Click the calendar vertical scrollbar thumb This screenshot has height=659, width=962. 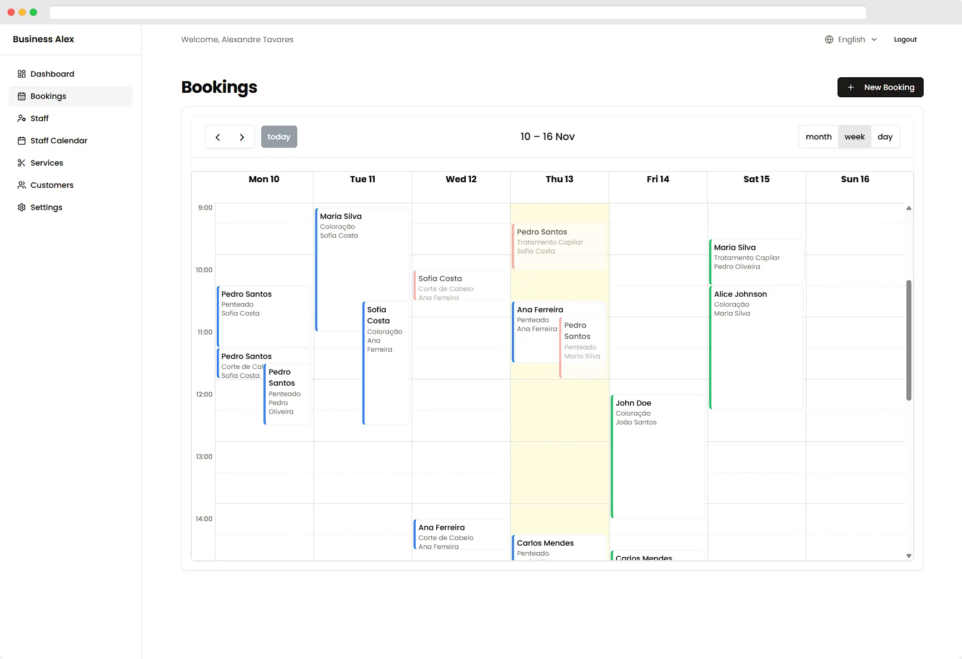coord(909,340)
